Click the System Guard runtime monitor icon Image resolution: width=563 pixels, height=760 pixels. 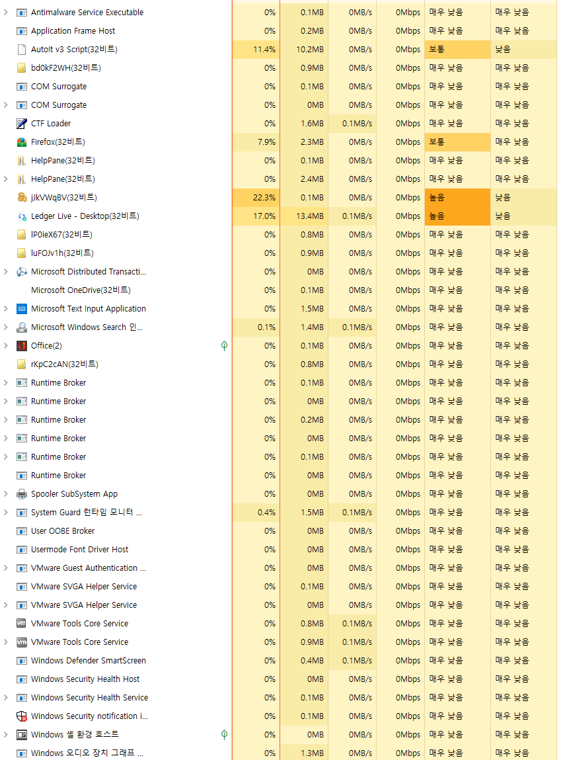[x=21, y=513]
